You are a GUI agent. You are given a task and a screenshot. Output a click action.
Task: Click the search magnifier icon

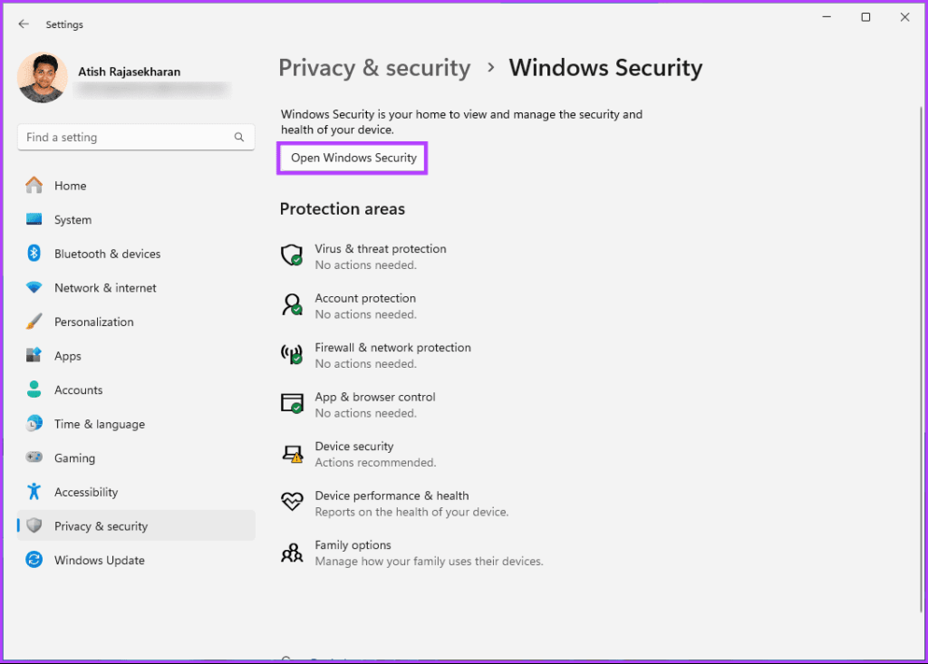pyautogui.click(x=238, y=137)
